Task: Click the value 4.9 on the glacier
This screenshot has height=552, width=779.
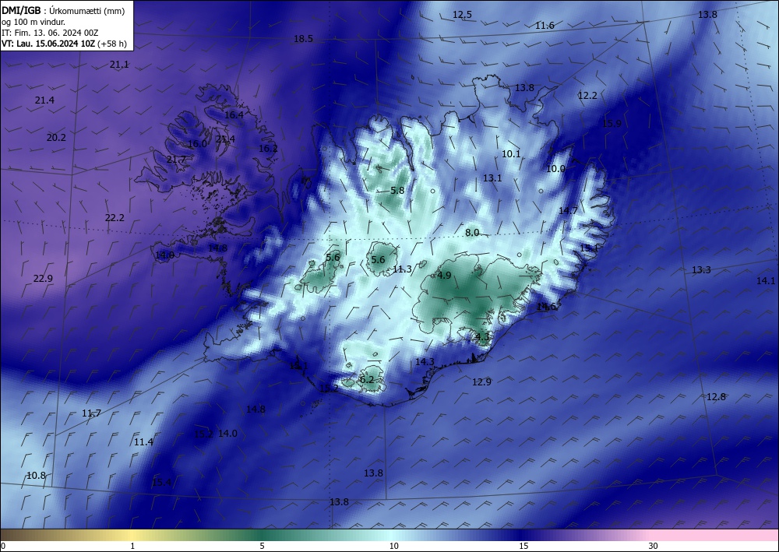Action: (x=444, y=275)
